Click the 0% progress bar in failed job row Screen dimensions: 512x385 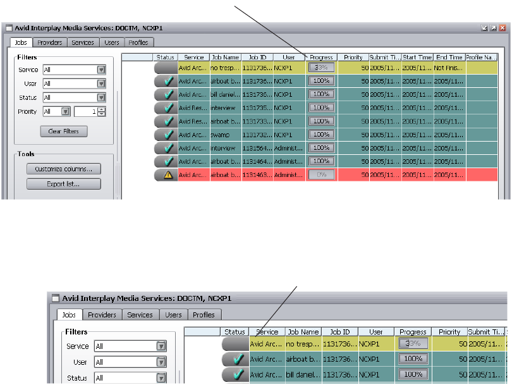[321, 174]
